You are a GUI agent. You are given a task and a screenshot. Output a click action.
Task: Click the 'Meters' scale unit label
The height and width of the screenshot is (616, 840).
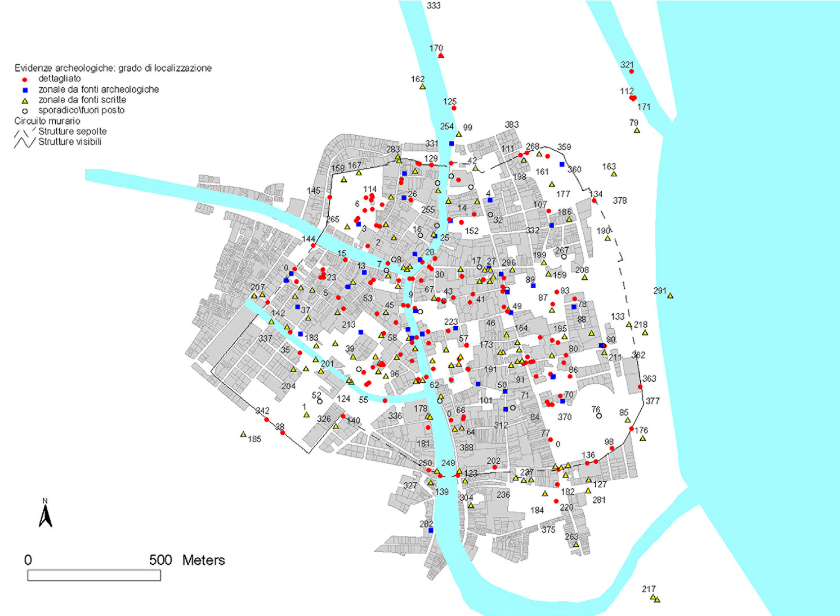(x=203, y=560)
